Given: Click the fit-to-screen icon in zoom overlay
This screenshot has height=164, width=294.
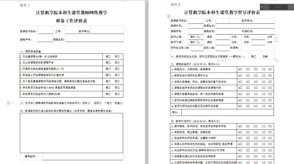Looking at the screenshot, I should 267,7.
